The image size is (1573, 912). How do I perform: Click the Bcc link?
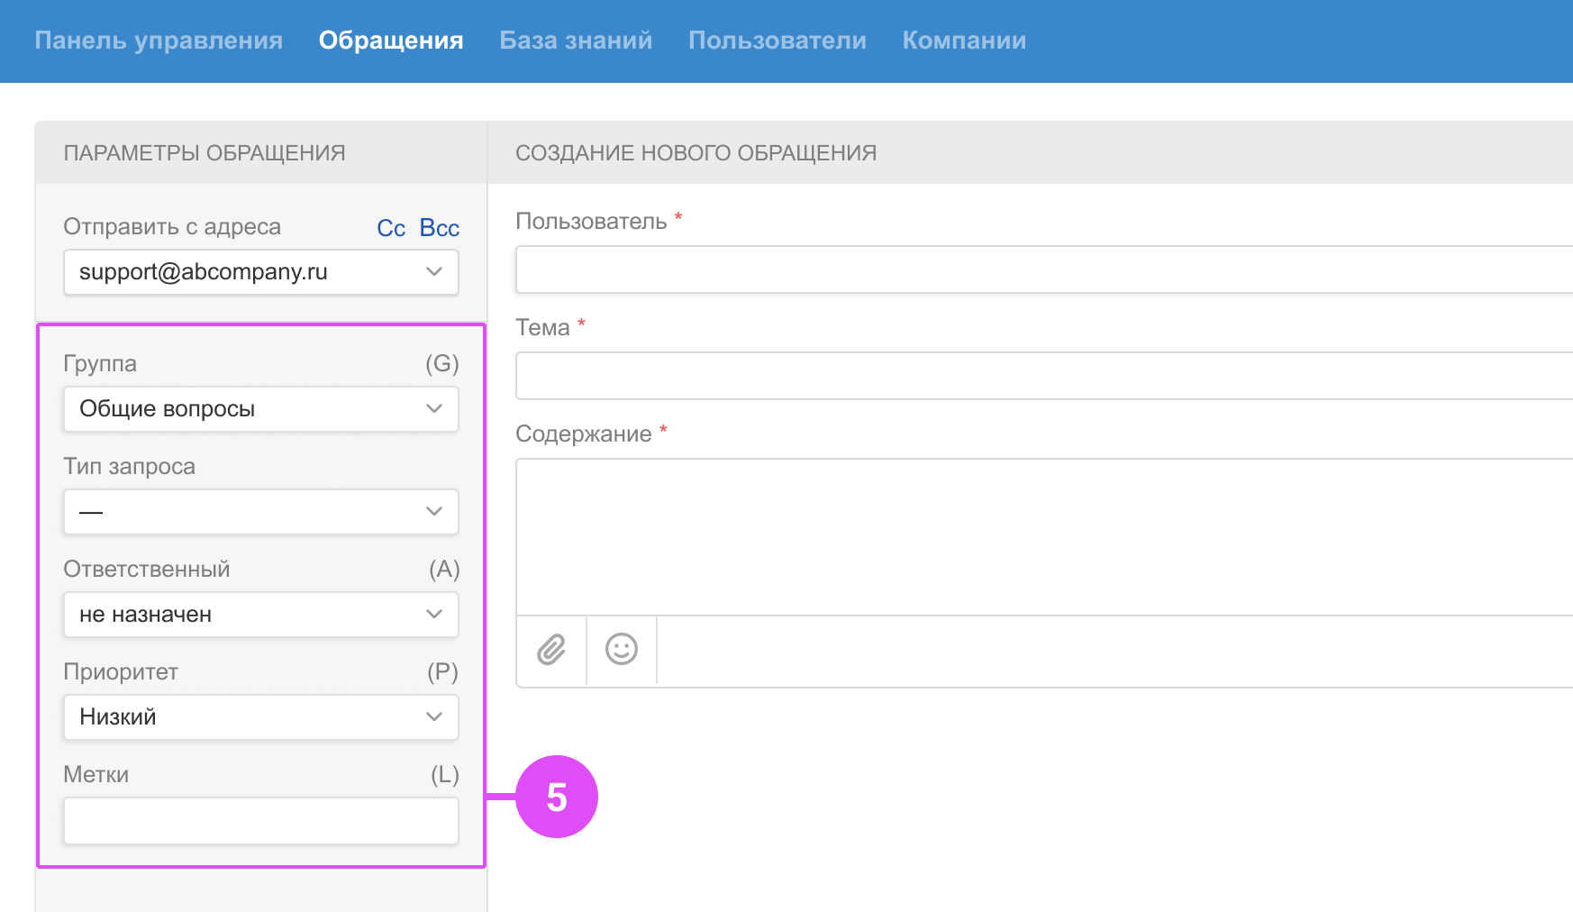tap(439, 228)
